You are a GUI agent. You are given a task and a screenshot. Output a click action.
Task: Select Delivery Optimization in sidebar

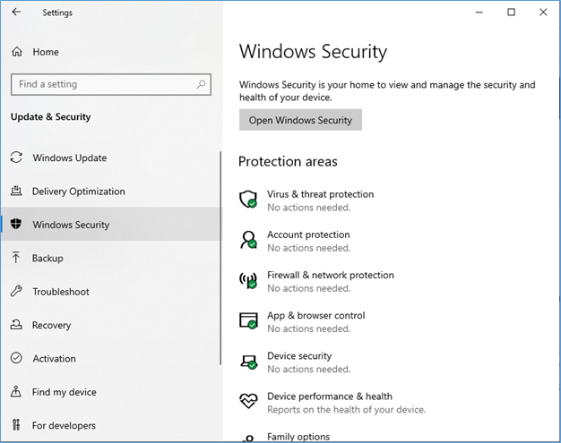(x=111, y=192)
